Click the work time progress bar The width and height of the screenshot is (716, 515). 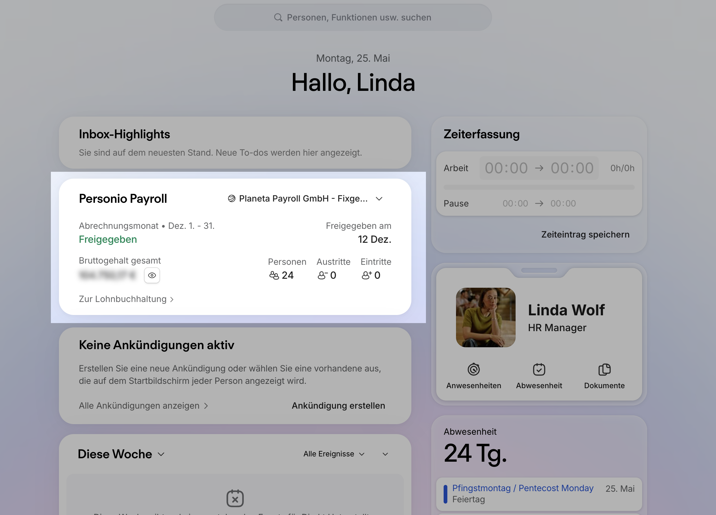click(x=539, y=188)
